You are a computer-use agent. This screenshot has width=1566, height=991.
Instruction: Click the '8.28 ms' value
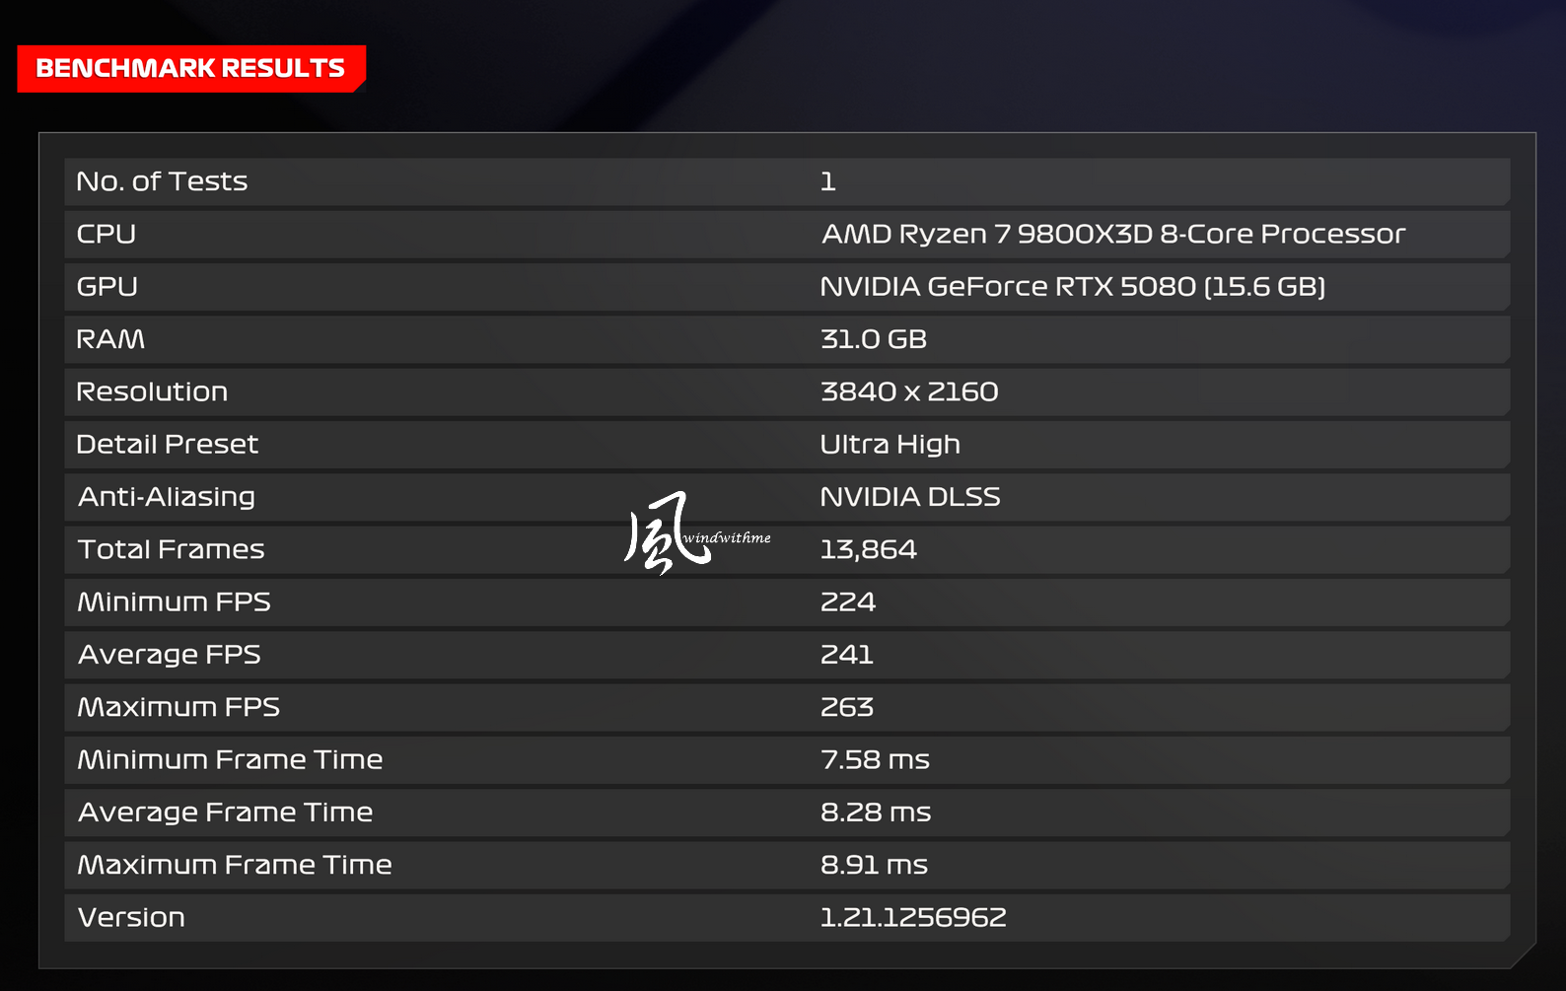click(x=876, y=813)
